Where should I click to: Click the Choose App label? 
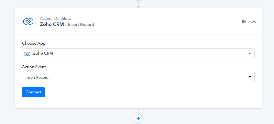34,43
